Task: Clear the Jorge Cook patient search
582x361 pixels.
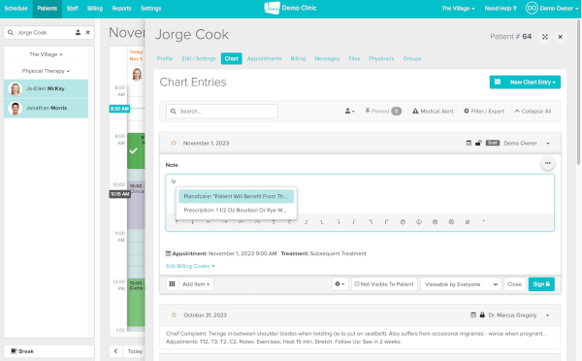Action: click(x=88, y=33)
